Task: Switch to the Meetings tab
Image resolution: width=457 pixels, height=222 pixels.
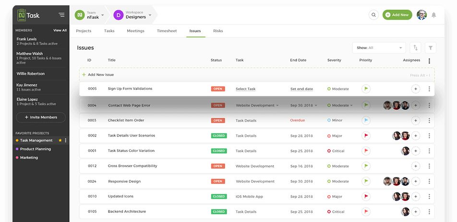Action: coord(135,31)
